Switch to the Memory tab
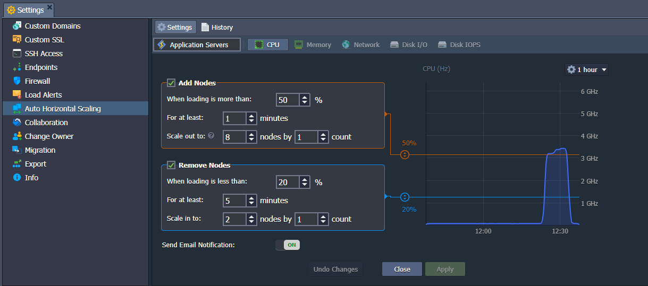This screenshot has height=286, width=648. [x=313, y=45]
